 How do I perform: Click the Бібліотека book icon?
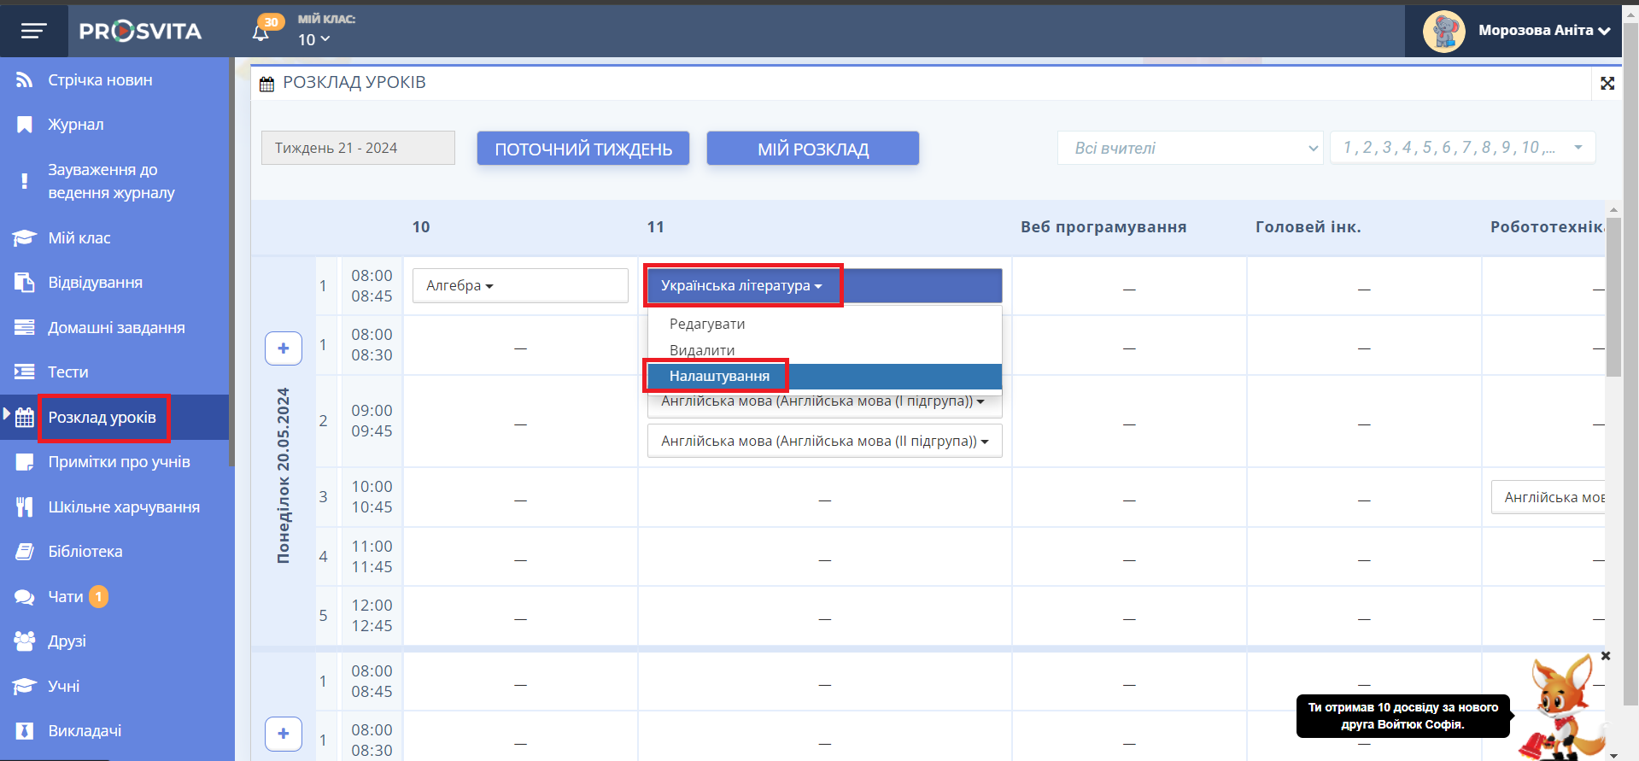click(x=25, y=552)
